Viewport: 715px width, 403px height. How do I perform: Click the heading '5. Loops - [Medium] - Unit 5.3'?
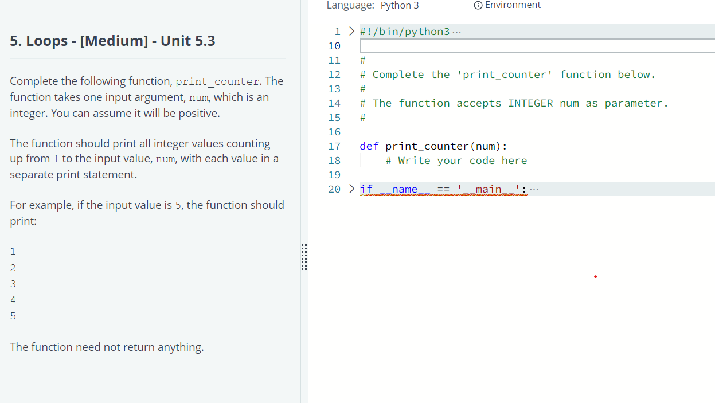112,40
